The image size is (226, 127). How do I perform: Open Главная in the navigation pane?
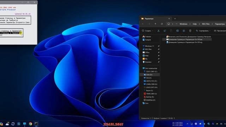point(147,37)
